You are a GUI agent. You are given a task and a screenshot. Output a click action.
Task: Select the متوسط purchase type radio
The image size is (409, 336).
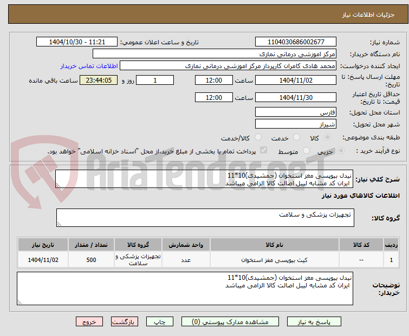[306, 151]
